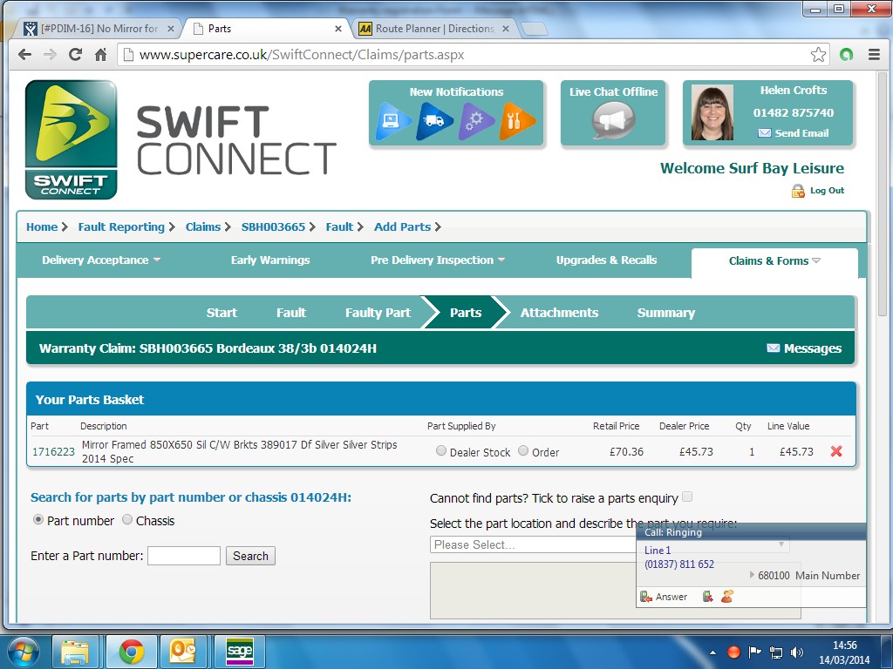Screen dimensions: 893x669
Task: Click the Messages envelope icon
Action: (x=773, y=348)
